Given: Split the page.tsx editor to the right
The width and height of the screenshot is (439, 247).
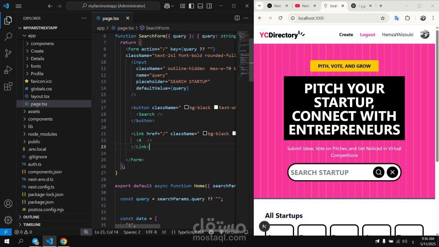Looking at the screenshot, I should pyautogui.click(x=237, y=18).
